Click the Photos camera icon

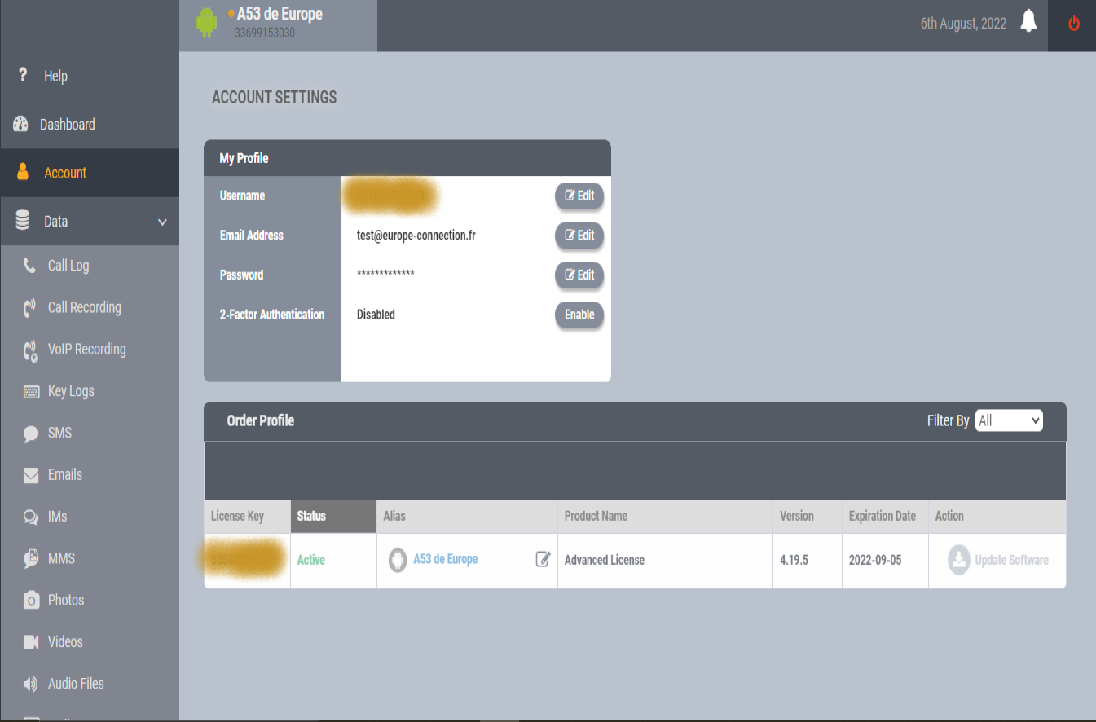pyautogui.click(x=31, y=601)
